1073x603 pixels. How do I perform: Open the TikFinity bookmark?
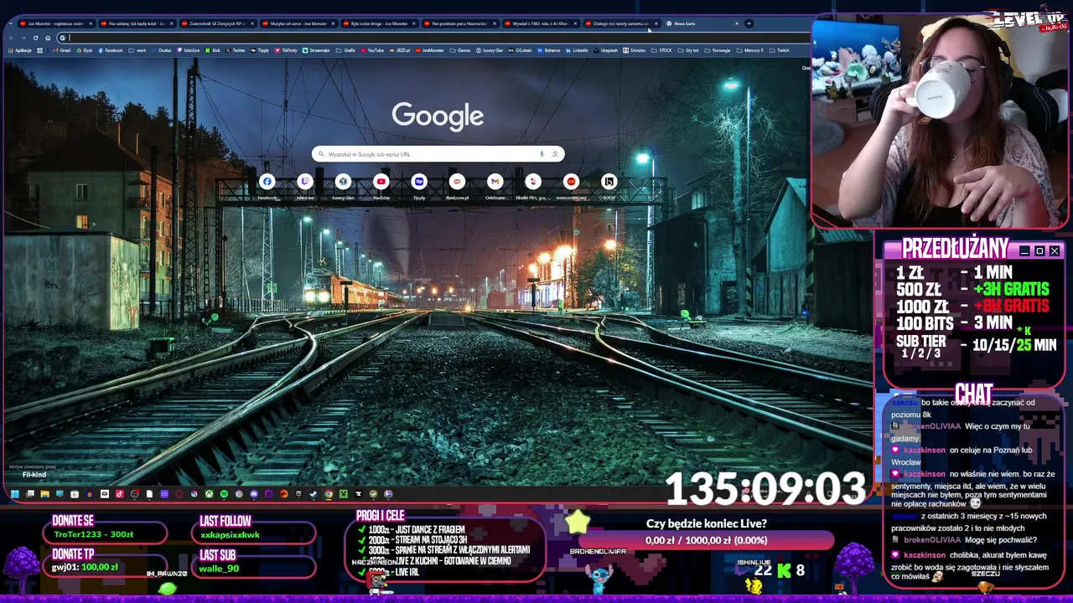[286, 50]
